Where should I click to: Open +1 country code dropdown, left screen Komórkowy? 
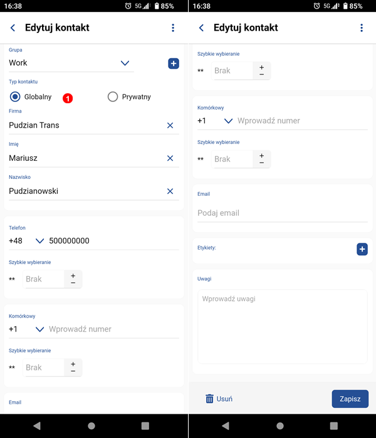[x=39, y=329]
